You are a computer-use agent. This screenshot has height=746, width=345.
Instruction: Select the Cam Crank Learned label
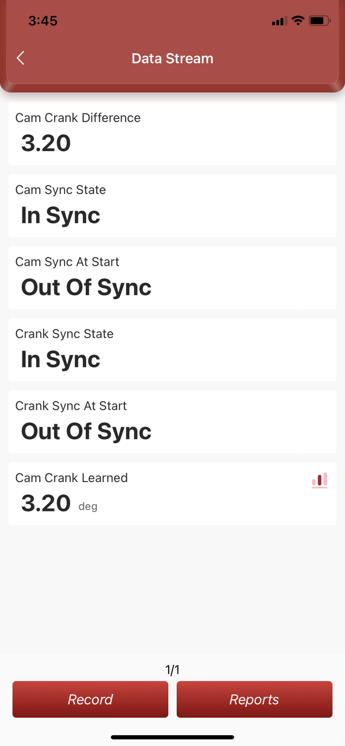coord(71,478)
